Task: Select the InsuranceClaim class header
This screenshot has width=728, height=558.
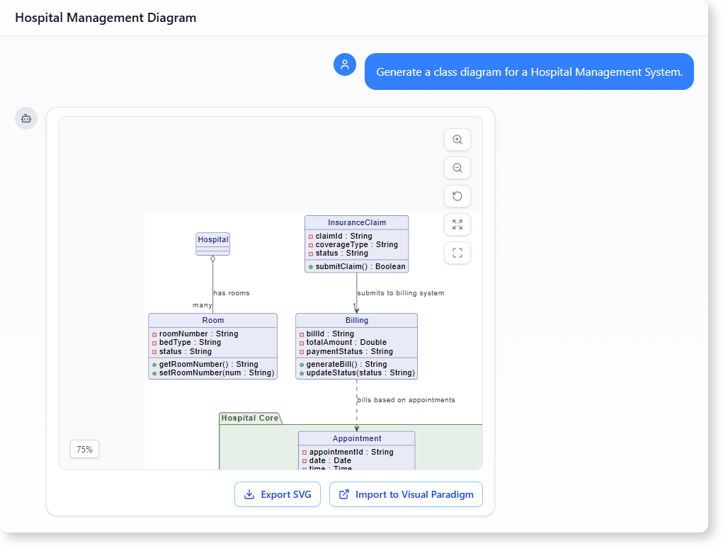Action: pos(357,222)
